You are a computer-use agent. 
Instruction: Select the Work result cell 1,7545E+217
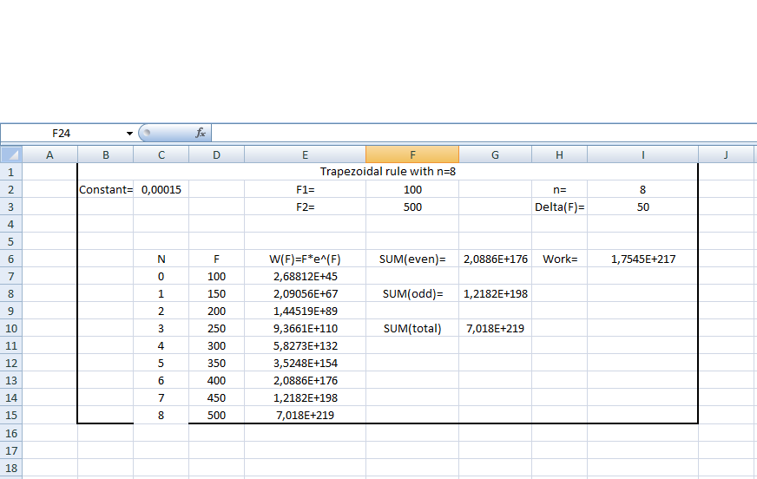(x=642, y=259)
